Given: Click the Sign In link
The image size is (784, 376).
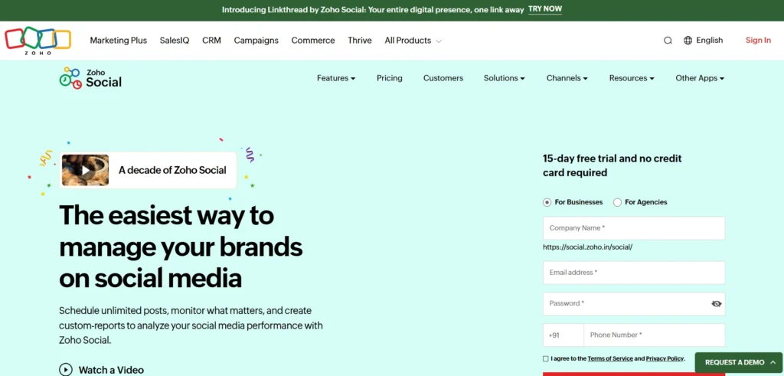Looking at the screenshot, I should [x=758, y=41].
